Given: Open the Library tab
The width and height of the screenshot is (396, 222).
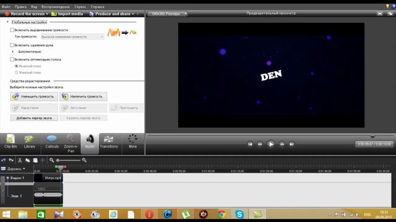Looking at the screenshot, I should point(30,141).
